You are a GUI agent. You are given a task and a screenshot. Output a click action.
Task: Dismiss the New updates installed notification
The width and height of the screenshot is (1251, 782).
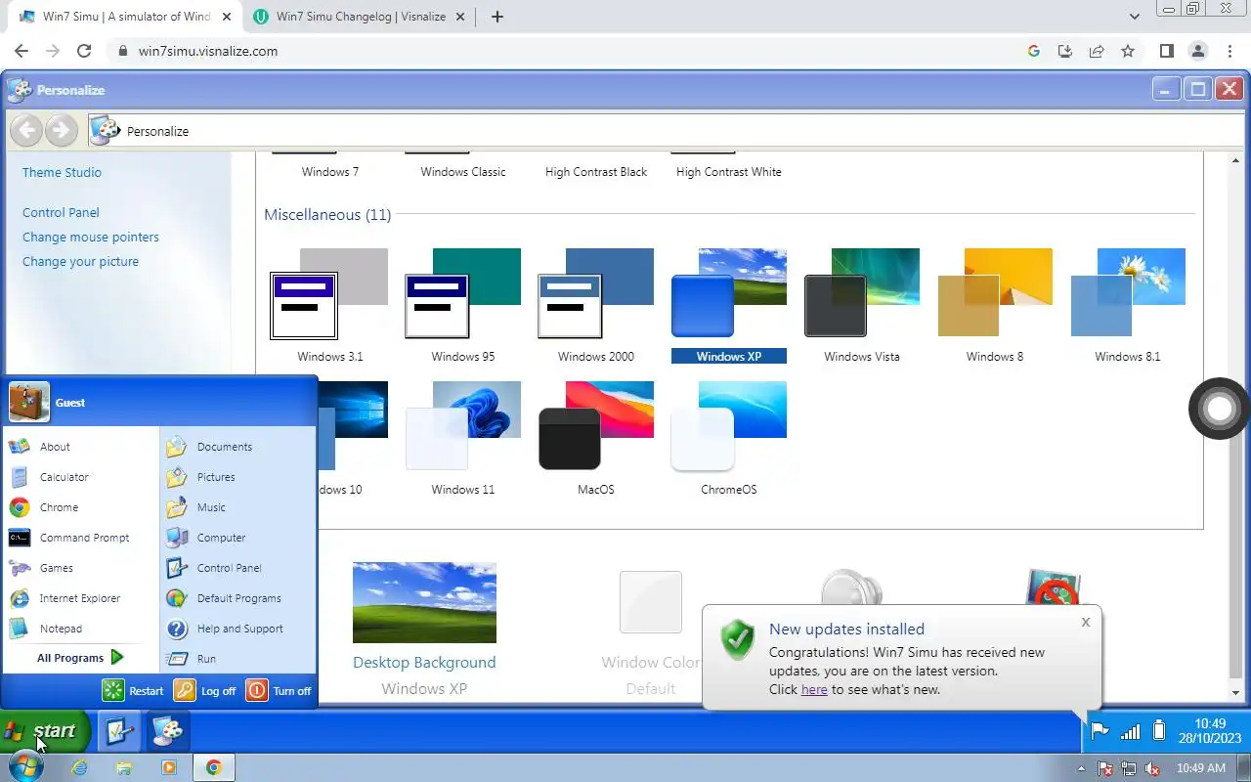coord(1085,622)
